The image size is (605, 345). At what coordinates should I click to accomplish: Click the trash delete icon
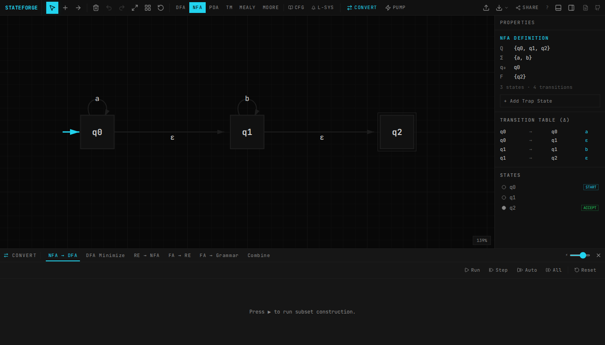point(96,8)
